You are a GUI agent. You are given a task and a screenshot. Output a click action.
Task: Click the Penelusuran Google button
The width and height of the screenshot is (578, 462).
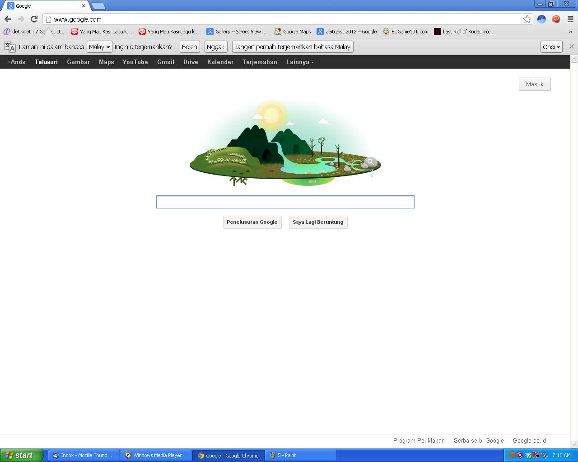252,222
